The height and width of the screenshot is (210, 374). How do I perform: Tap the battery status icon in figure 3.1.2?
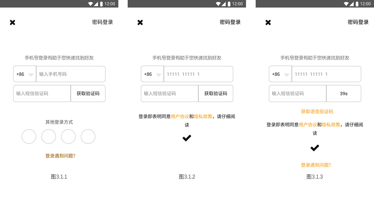pos(229,4)
